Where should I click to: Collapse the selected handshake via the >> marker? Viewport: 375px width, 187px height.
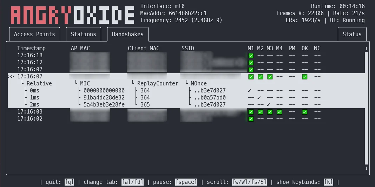pyautogui.click(x=11, y=77)
